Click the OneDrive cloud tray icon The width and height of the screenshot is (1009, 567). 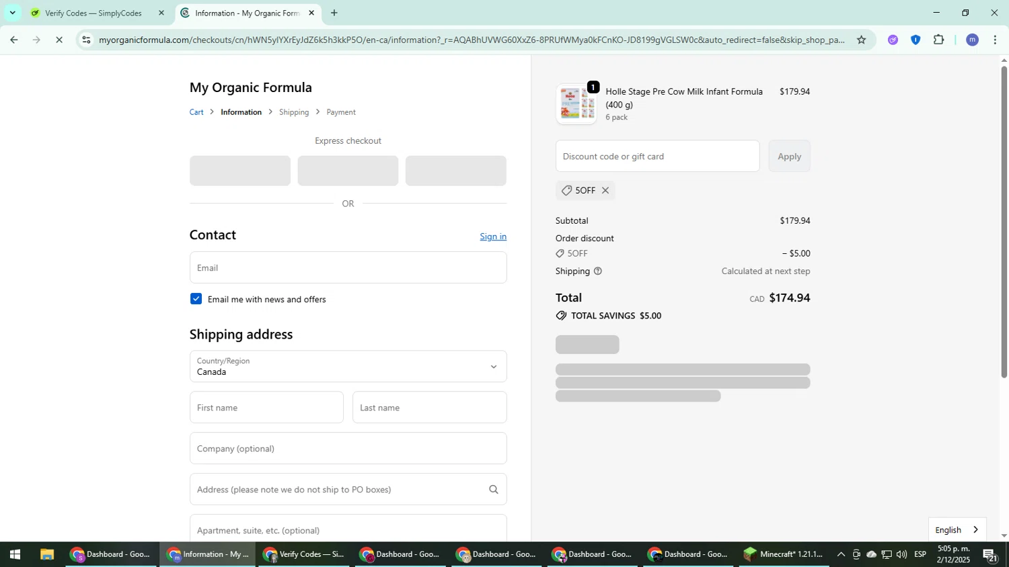tap(872, 555)
